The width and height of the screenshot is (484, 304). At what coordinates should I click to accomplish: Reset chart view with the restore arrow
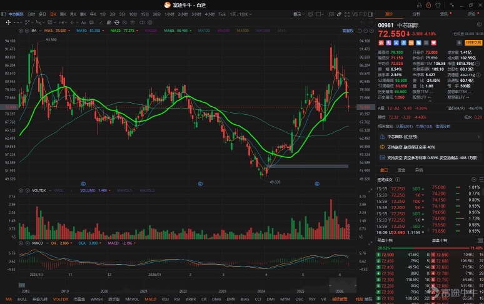point(360,31)
